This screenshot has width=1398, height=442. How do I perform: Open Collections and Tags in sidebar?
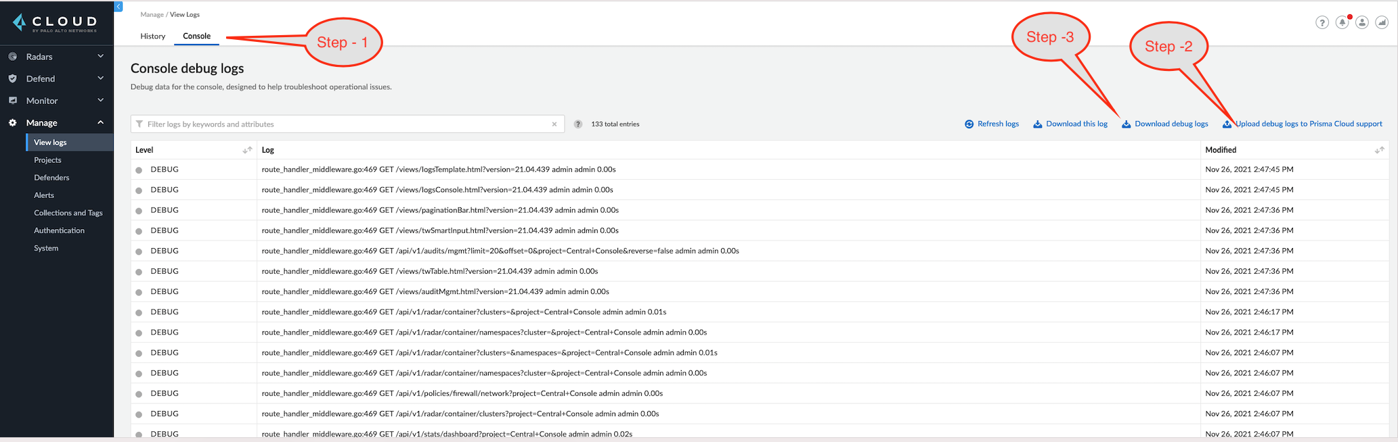(68, 213)
